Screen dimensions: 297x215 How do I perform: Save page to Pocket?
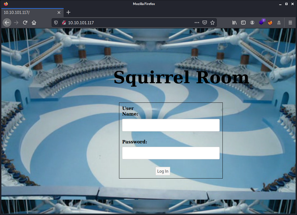(205, 23)
